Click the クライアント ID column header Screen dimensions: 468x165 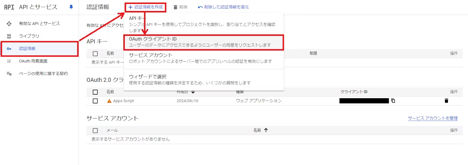354,92
